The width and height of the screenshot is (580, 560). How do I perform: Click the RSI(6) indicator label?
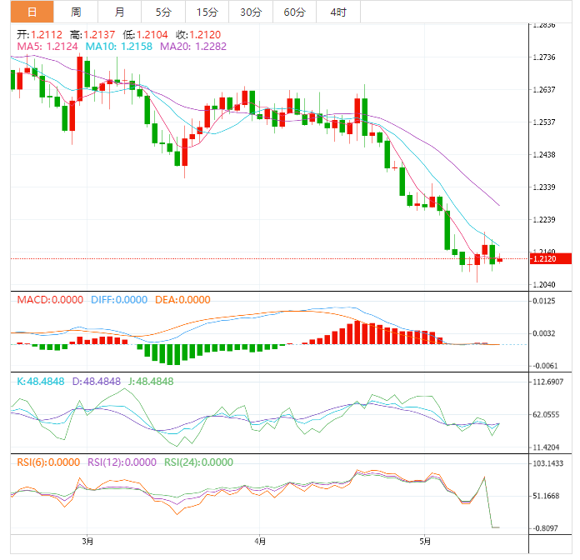(48, 462)
